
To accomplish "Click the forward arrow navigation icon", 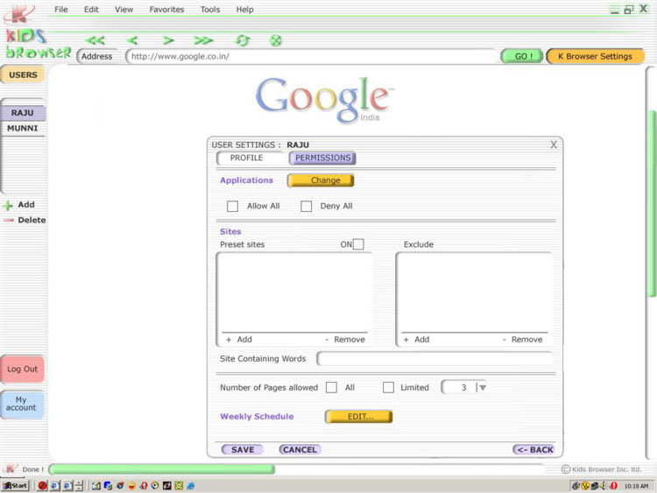I will (x=168, y=40).
